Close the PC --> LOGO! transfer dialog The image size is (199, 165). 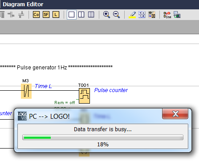(x=175, y=114)
